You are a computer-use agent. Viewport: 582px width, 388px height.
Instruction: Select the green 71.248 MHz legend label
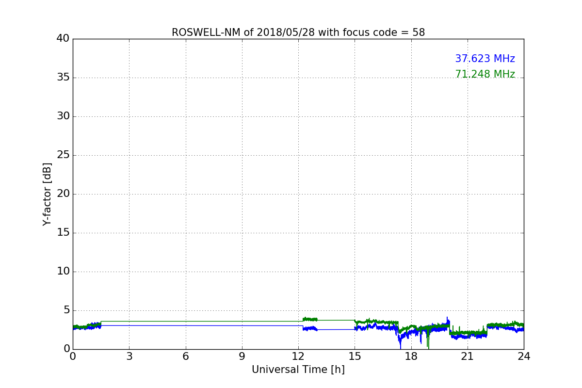click(485, 74)
